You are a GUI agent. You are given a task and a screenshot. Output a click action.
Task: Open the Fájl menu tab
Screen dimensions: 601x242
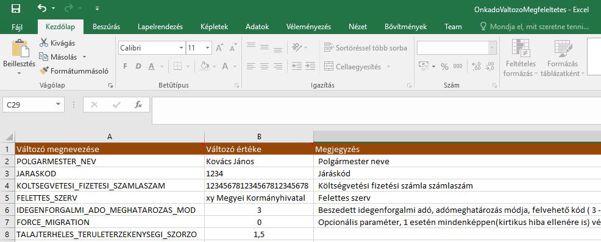coord(17,27)
